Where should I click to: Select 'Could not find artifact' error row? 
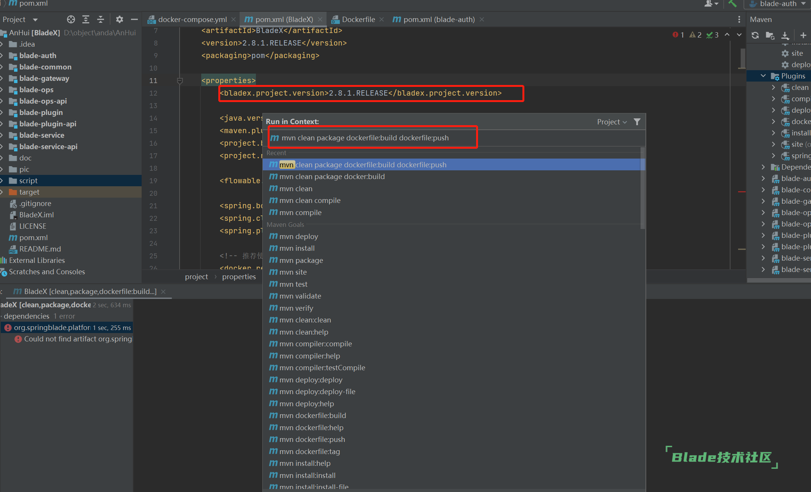click(x=73, y=339)
